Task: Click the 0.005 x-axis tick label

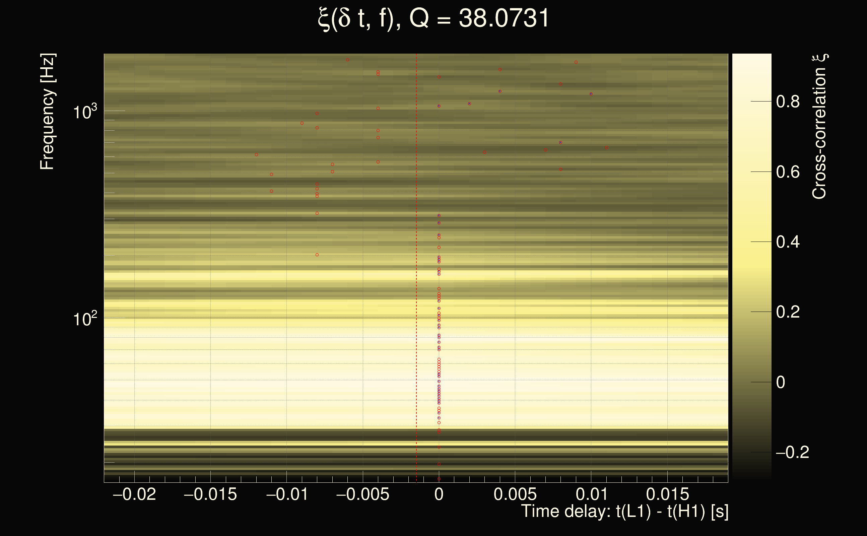Action: 515,494
